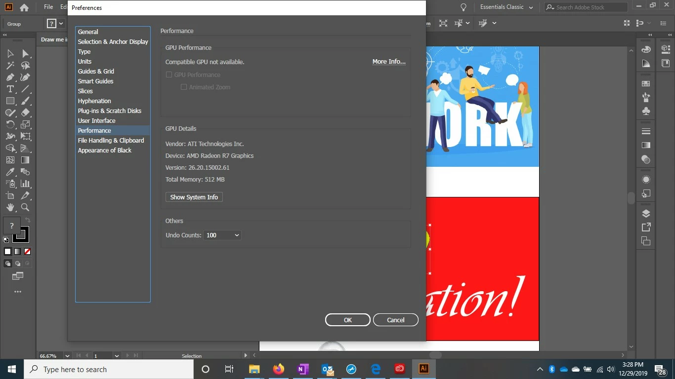675x379 pixels.
Task: Activate the Free Transform tool
Action: coord(26,136)
